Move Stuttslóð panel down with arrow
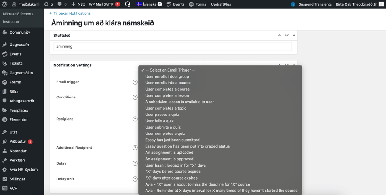 tap(287, 36)
